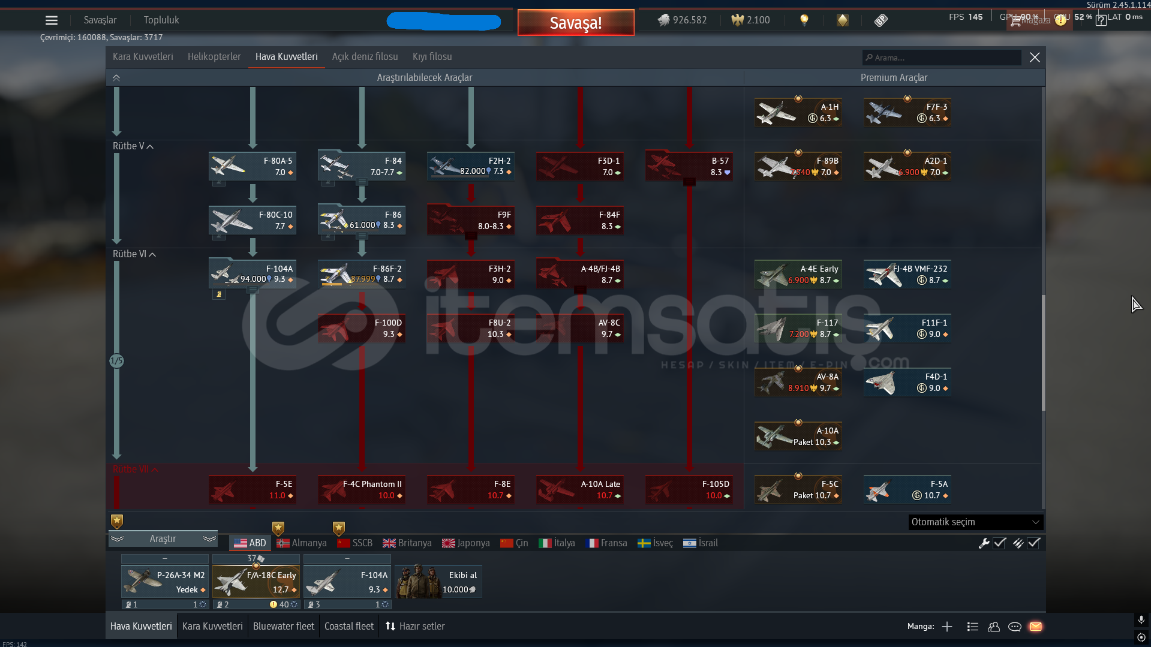Click the Golden Eagles currency icon
1151x647 pixels.
pos(737,20)
